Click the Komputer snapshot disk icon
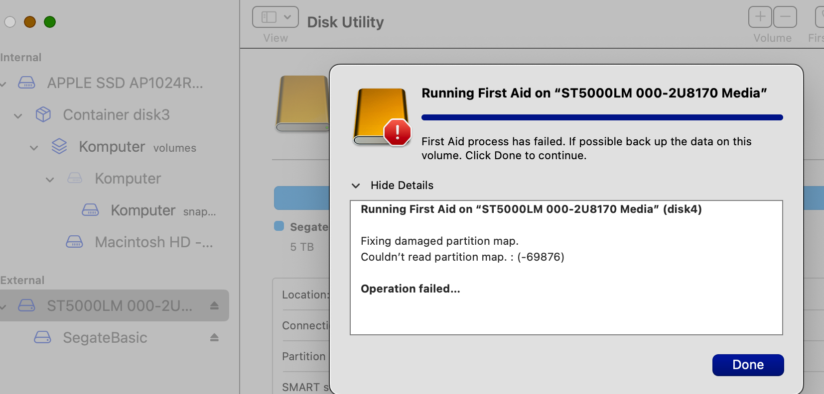The image size is (824, 394). click(91, 210)
